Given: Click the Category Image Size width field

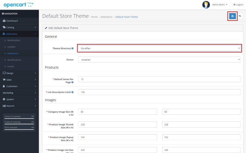Looking at the screenshot, I should pyautogui.click(x=118, y=112).
